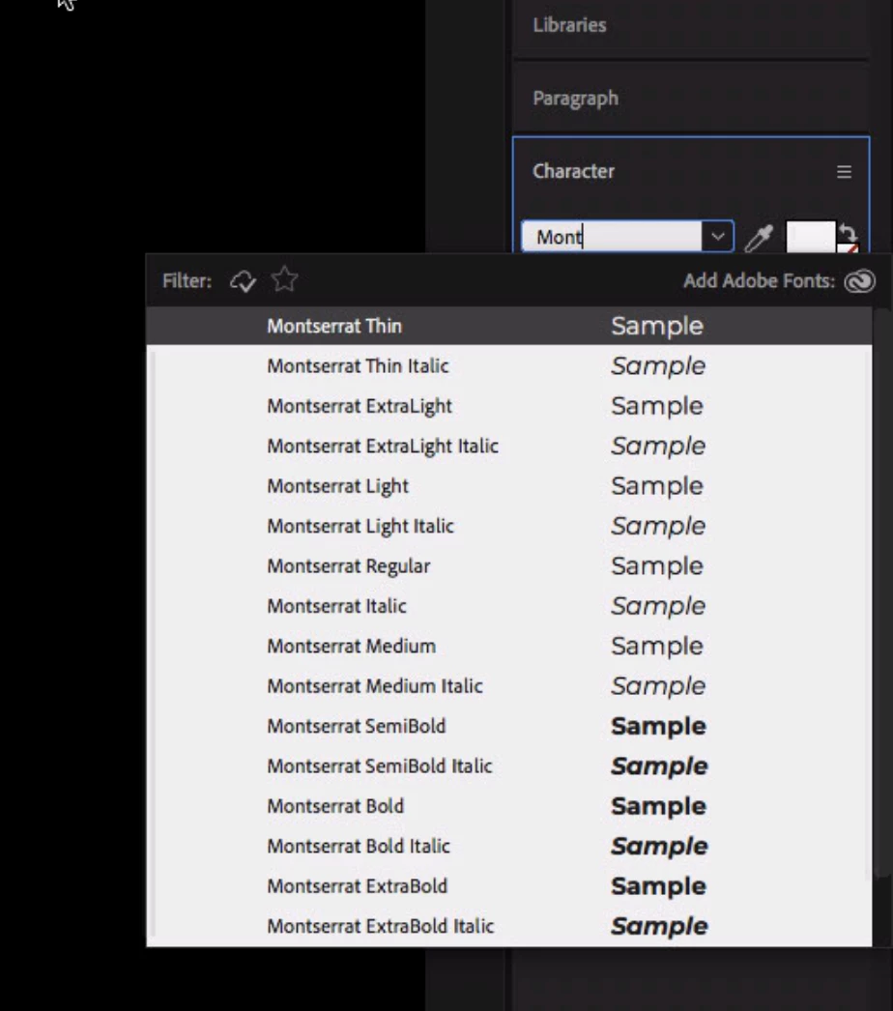Apply the Montserrat Italic font
Image resolution: width=893 pixels, height=1011 pixels.
tap(508, 605)
